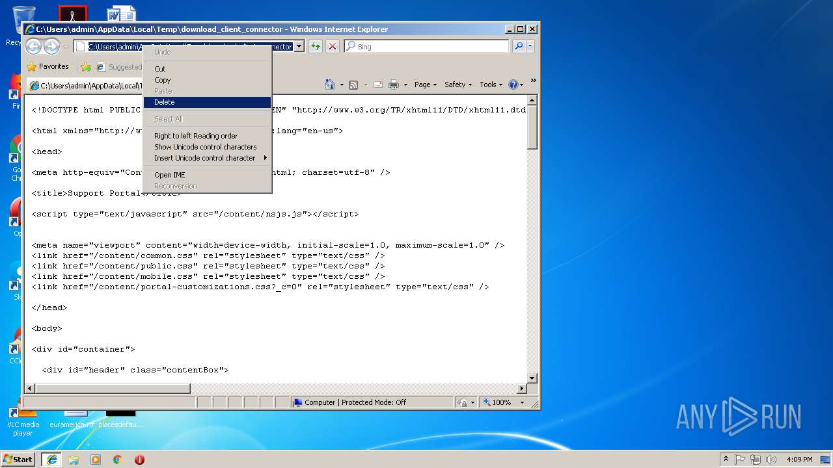Click the clock showing 4:09 PM
Image resolution: width=833 pixels, height=468 pixels.
point(799,460)
